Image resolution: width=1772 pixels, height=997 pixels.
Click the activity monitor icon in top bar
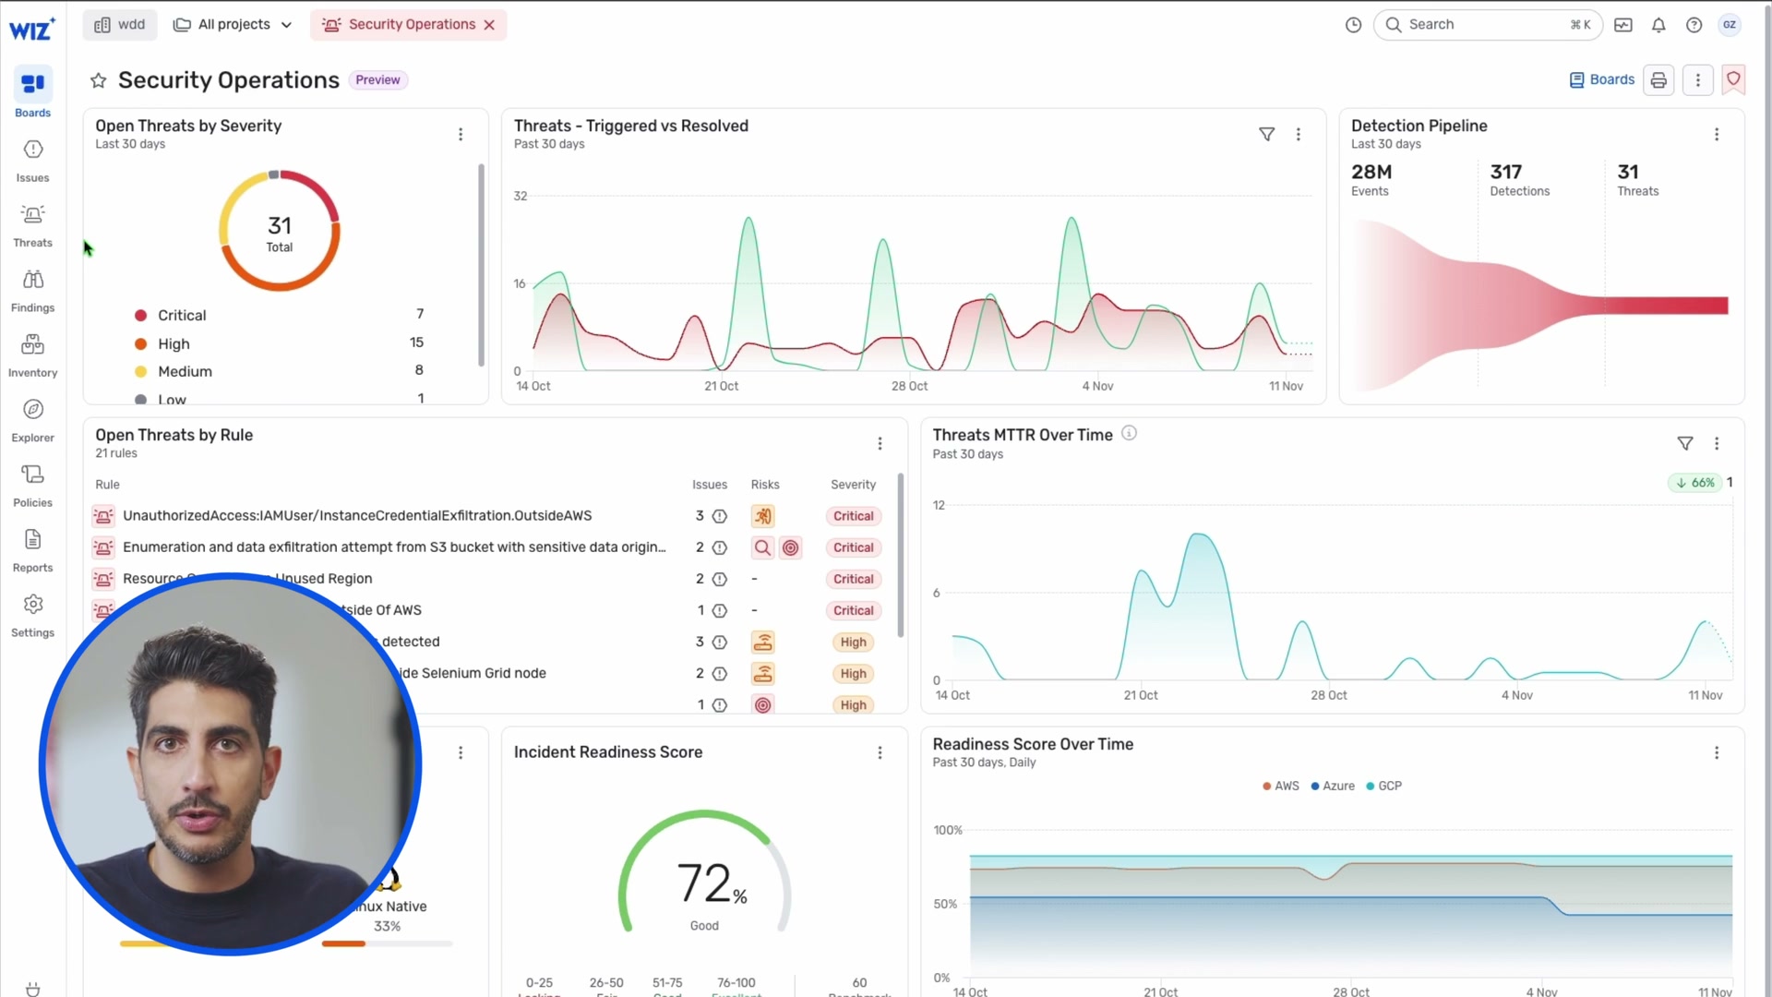(x=1622, y=25)
